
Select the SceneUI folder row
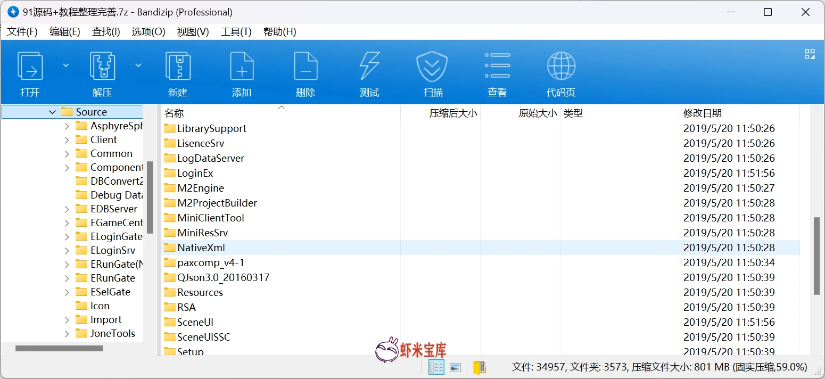pos(480,322)
